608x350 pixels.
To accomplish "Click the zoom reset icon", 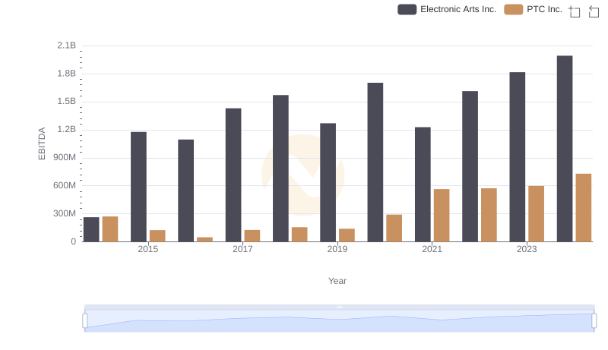I will (x=594, y=11).
